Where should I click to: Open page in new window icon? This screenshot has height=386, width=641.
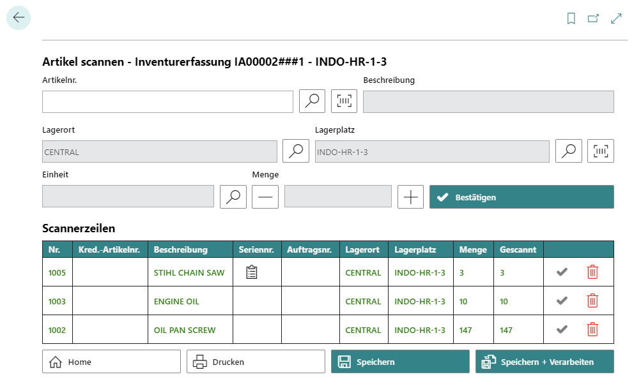click(593, 19)
